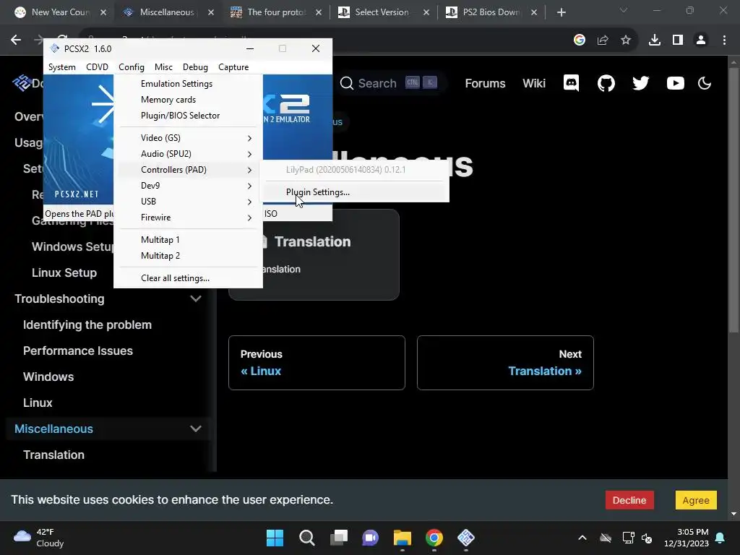Viewport: 740px width, 555px height.
Task: Bookmark this page with star icon
Action: coord(626,40)
